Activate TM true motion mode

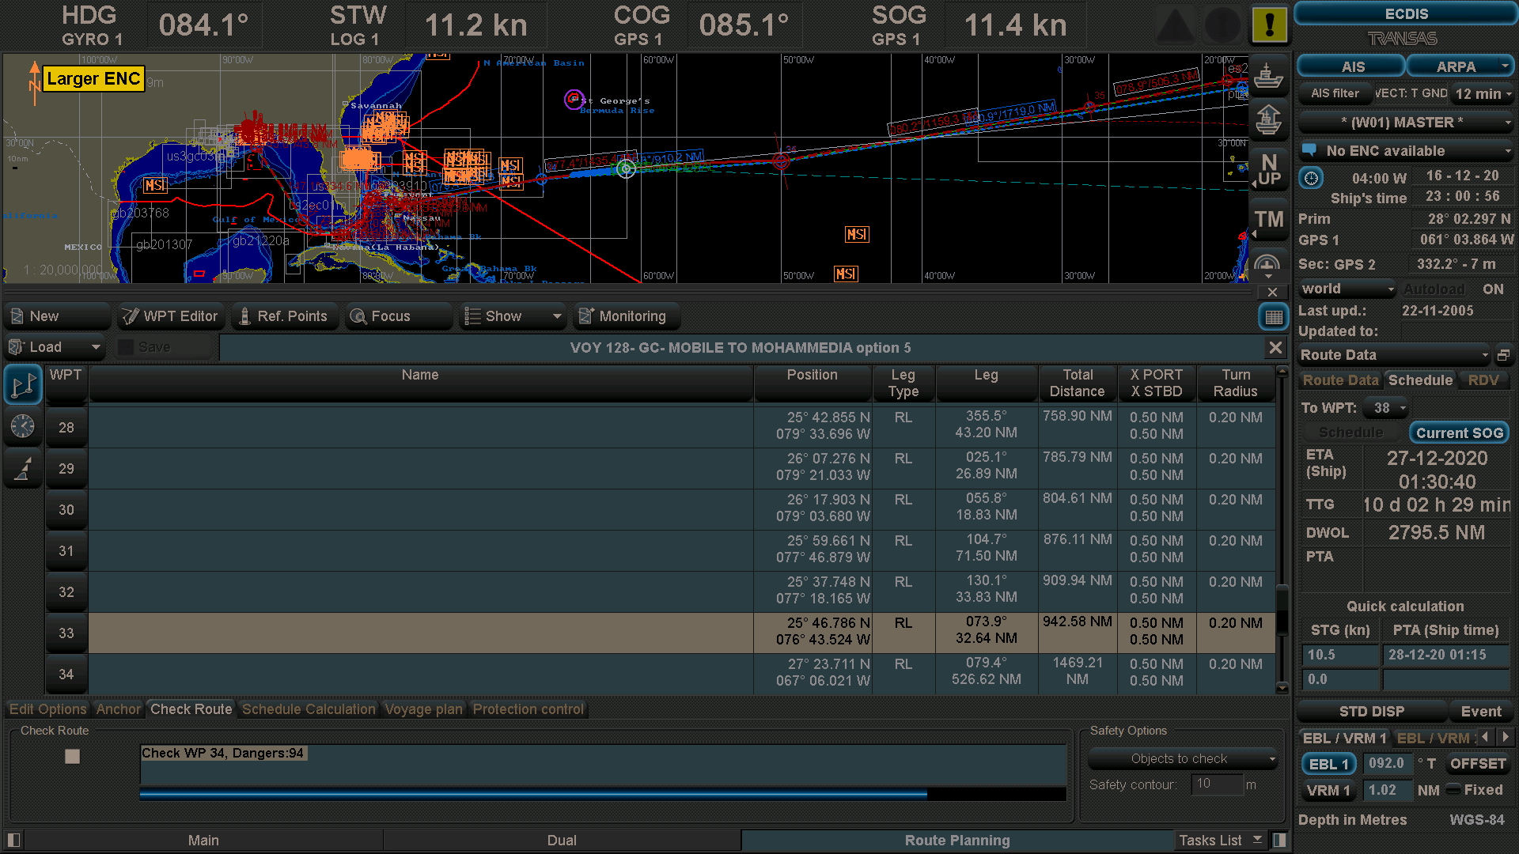[1269, 219]
